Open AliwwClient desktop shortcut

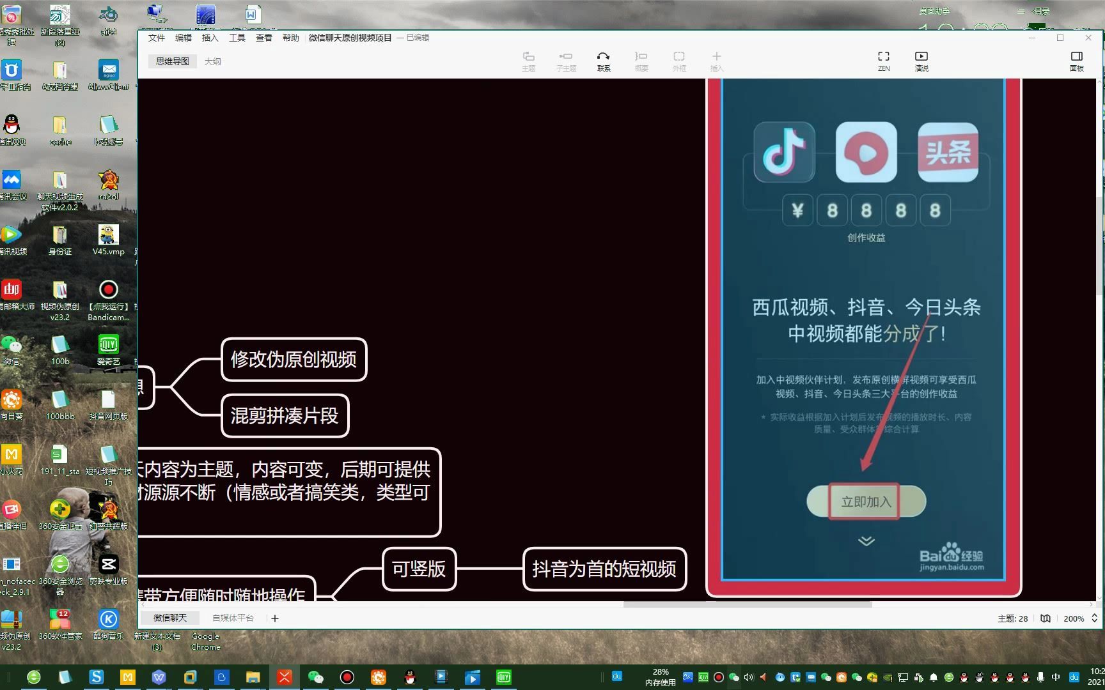[109, 75]
